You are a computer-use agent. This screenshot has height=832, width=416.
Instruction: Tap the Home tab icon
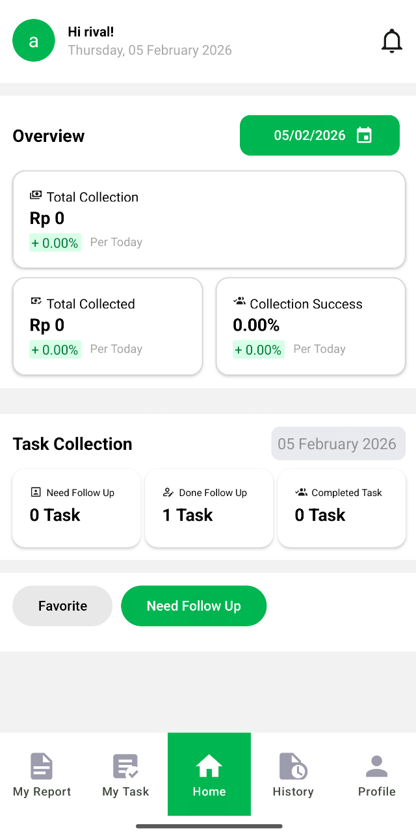click(209, 767)
